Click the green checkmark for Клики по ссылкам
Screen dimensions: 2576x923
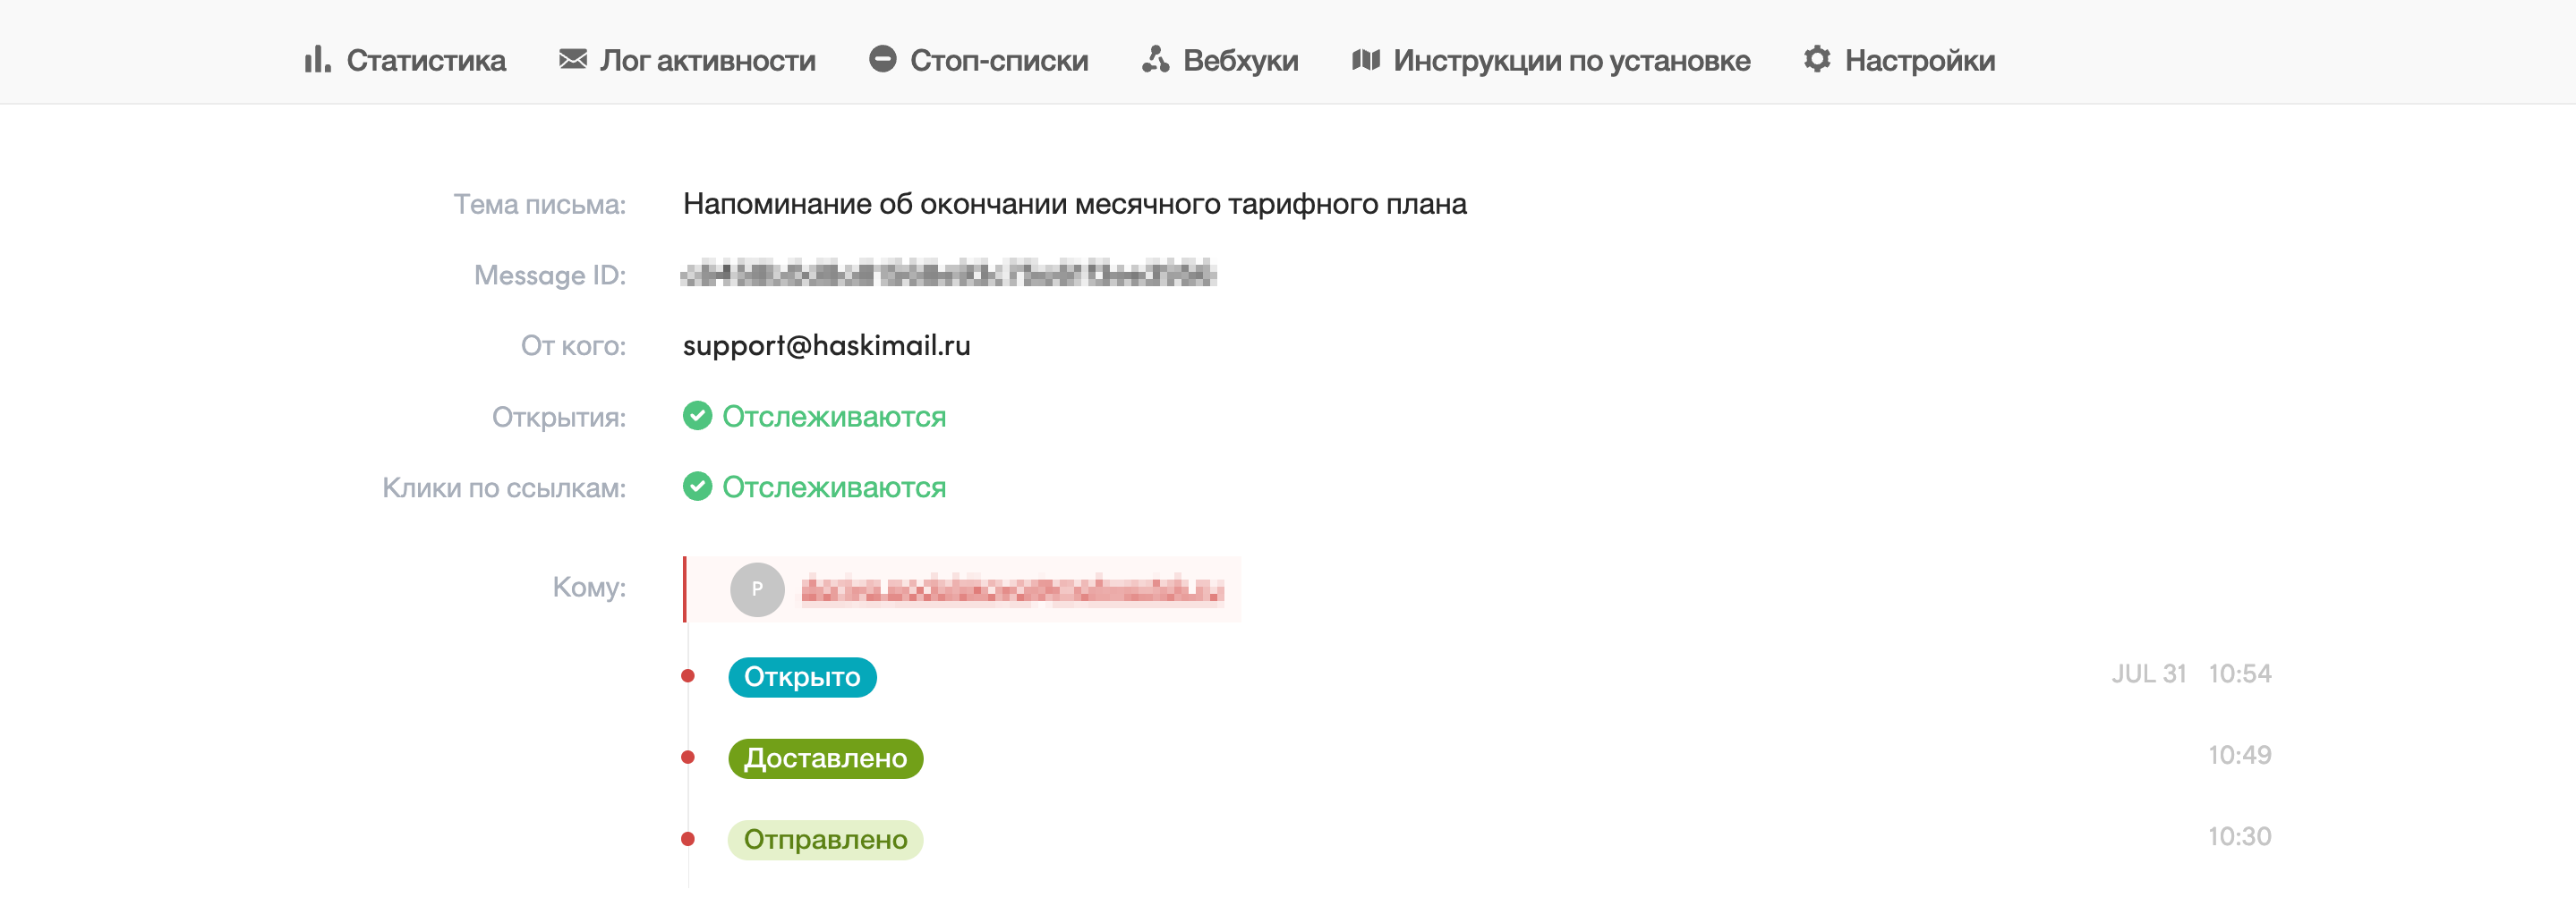(x=697, y=487)
